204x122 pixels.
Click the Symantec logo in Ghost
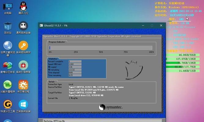[x=110, y=107]
